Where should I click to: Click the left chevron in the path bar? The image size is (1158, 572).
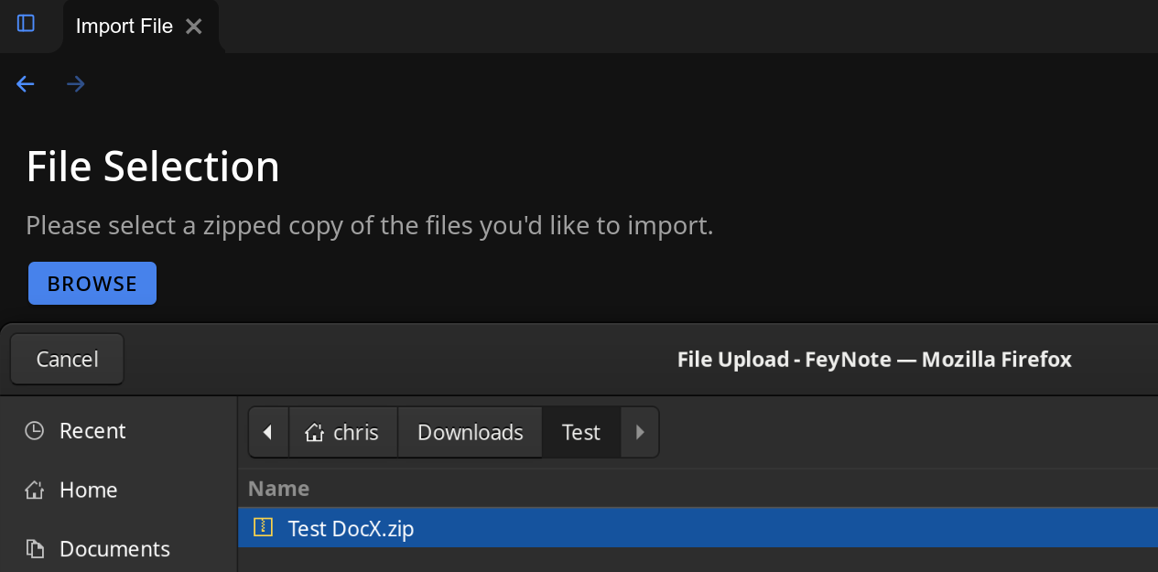pyautogui.click(x=268, y=431)
